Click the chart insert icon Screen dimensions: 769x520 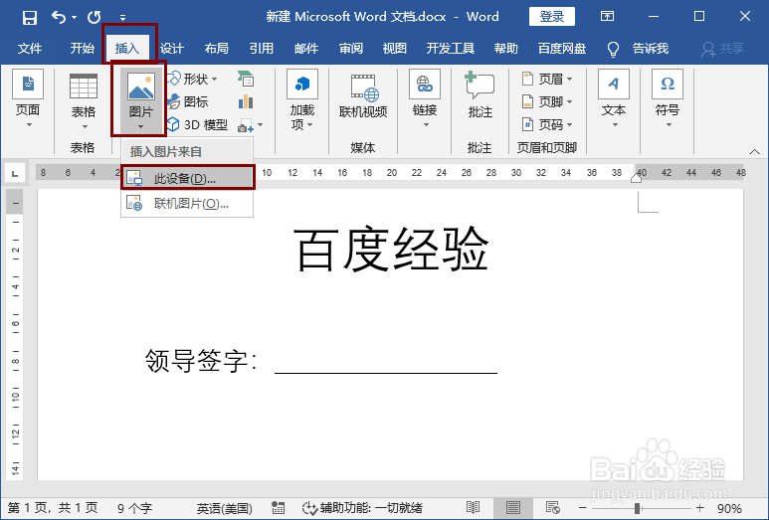tap(246, 102)
